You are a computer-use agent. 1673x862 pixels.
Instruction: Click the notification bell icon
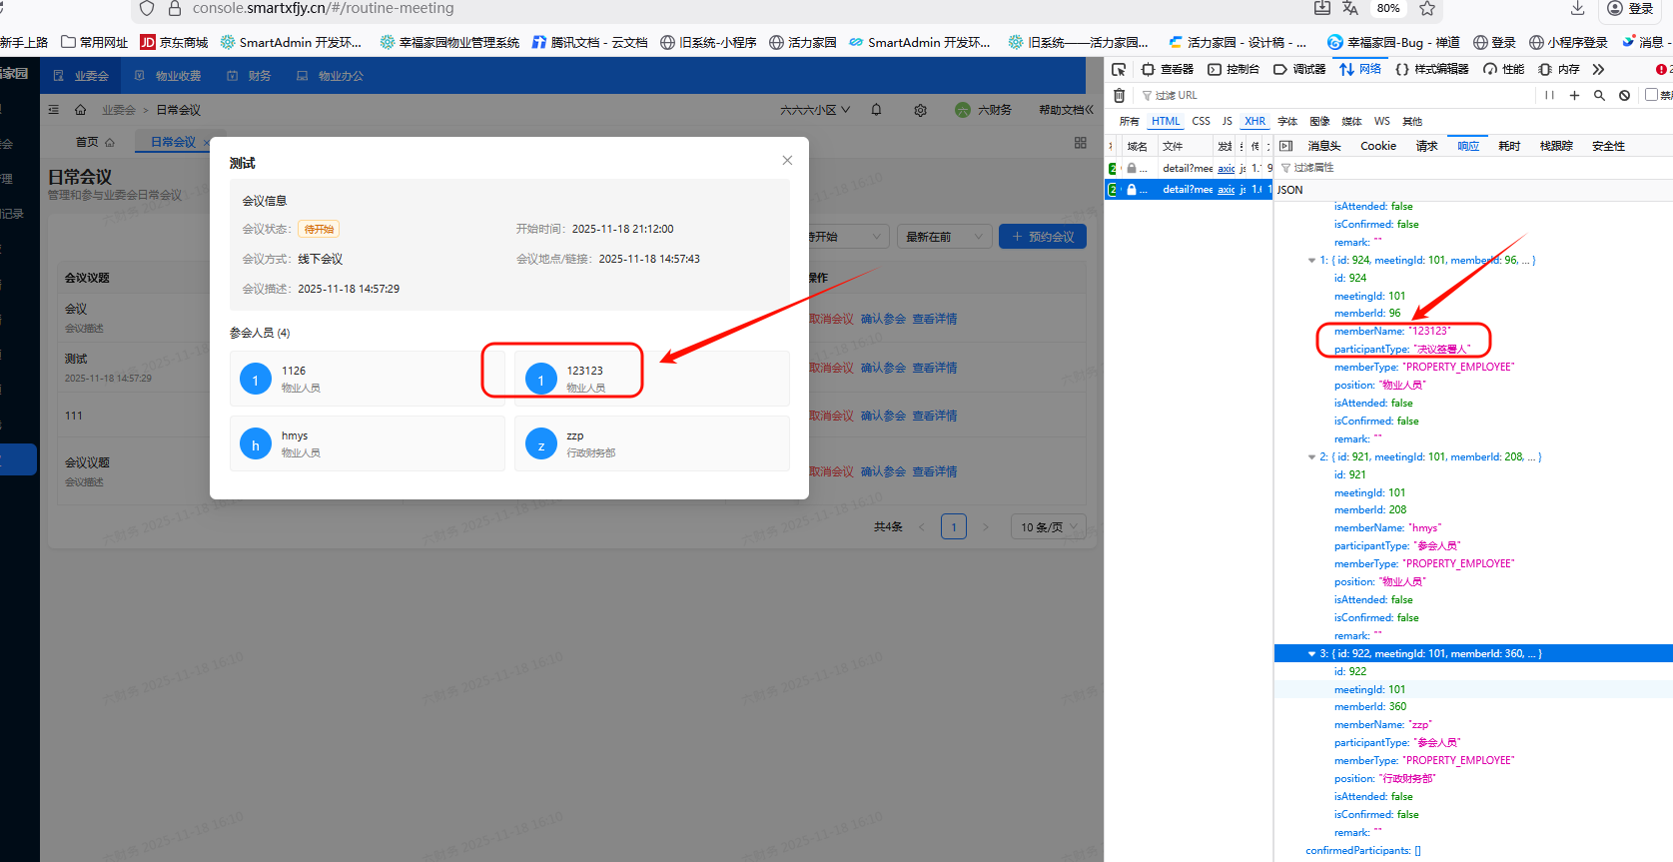pyautogui.click(x=876, y=110)
